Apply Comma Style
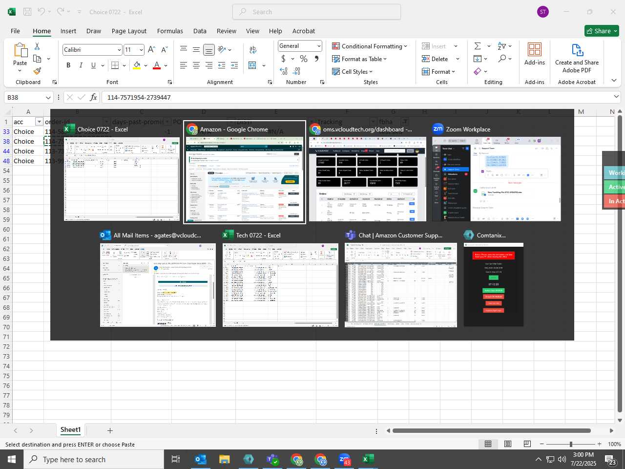The image size is (625, 469). point(316,59)
